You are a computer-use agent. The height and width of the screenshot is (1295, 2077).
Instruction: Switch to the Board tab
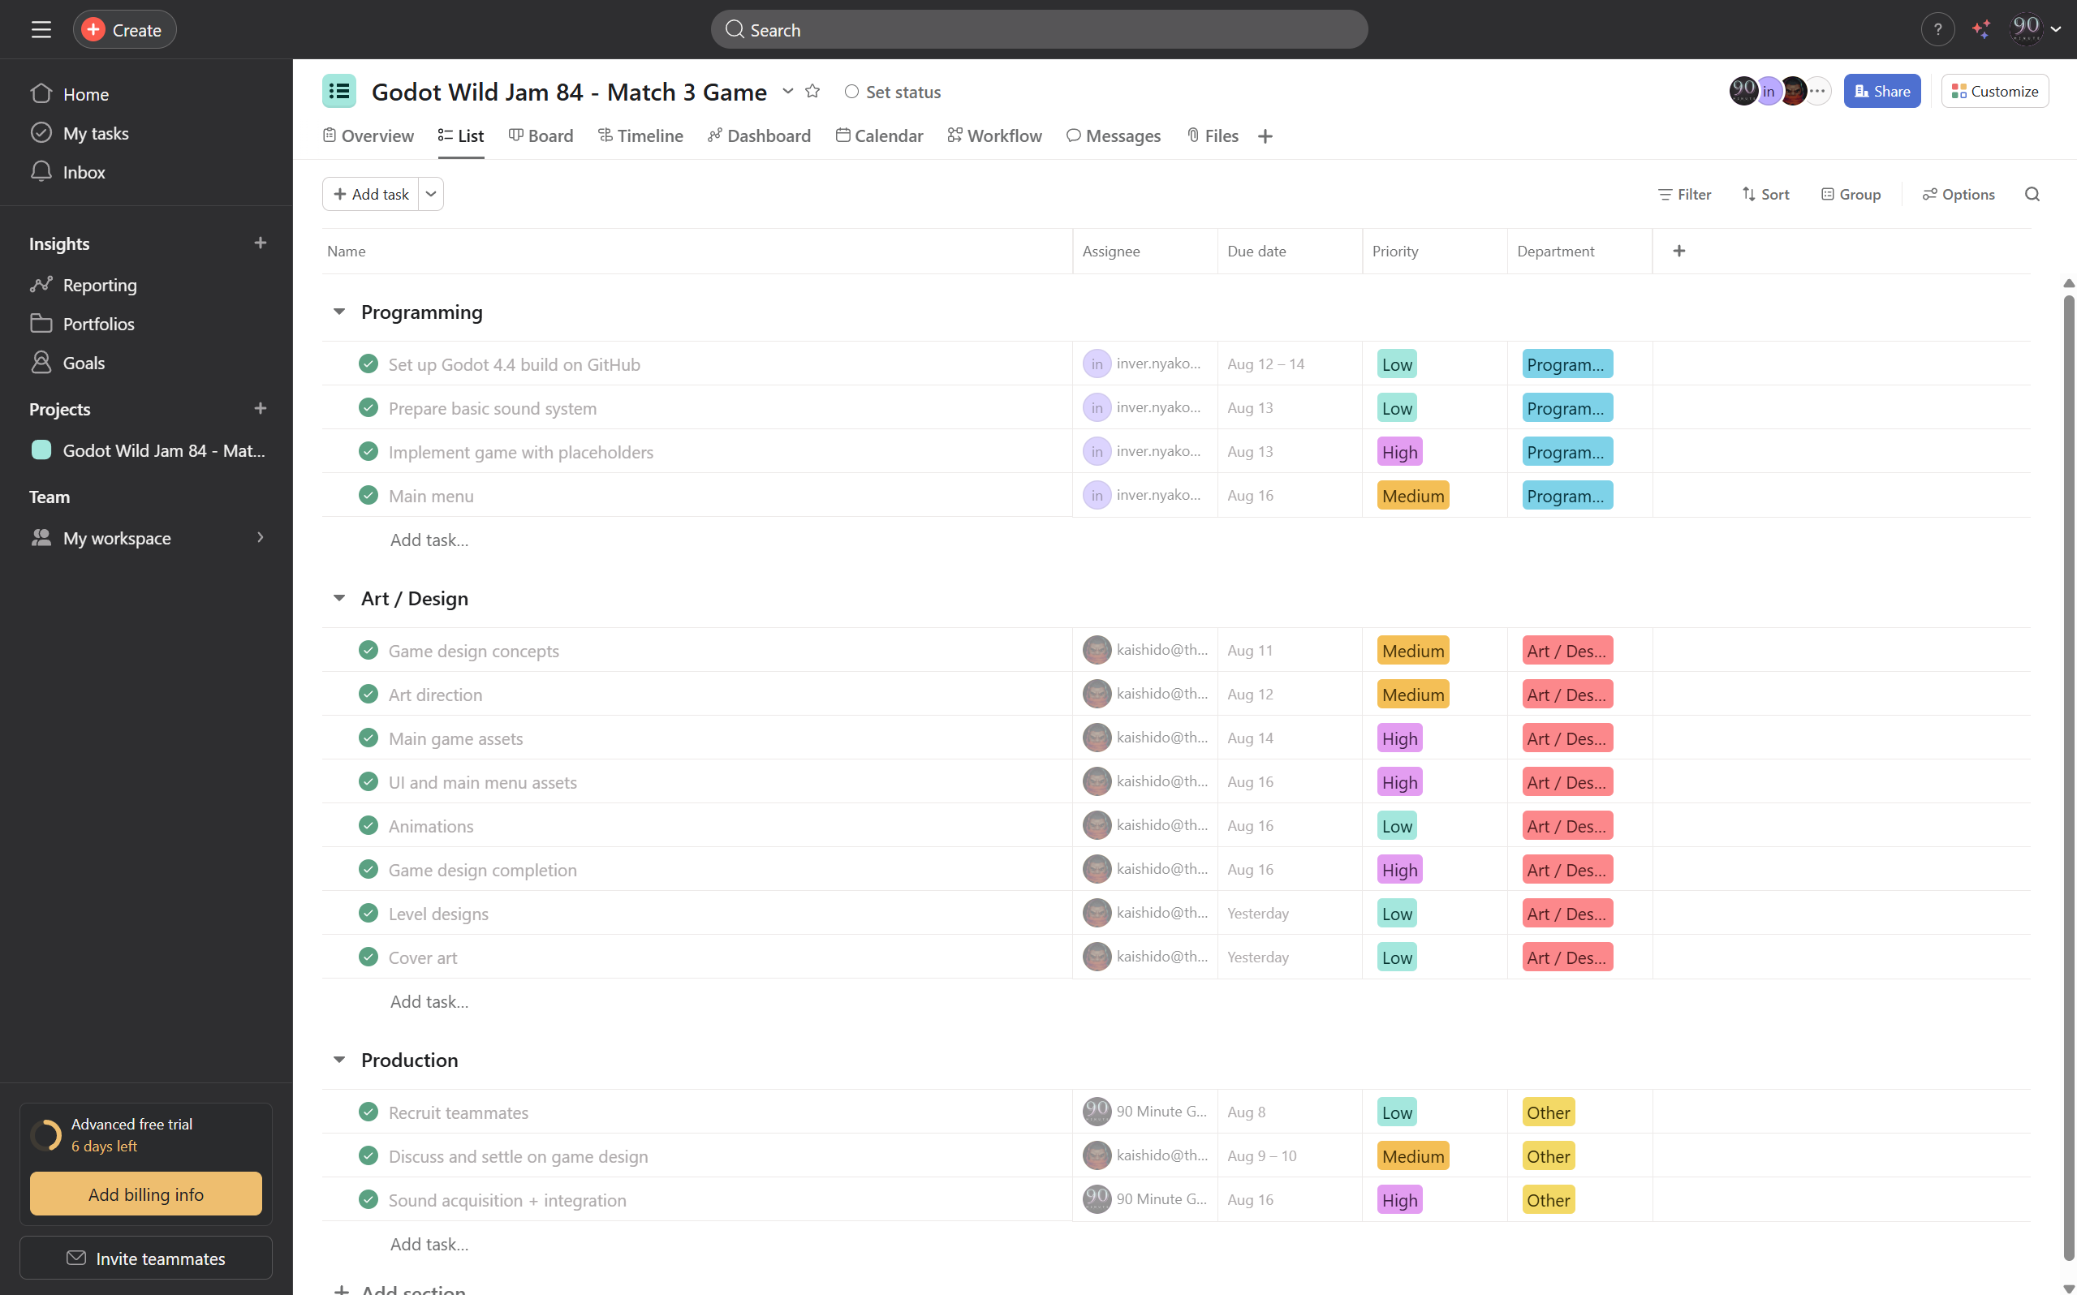(541, 136)
